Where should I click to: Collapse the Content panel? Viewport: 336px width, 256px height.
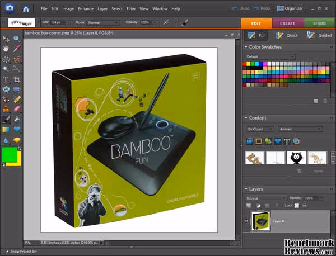coord(246,117)
